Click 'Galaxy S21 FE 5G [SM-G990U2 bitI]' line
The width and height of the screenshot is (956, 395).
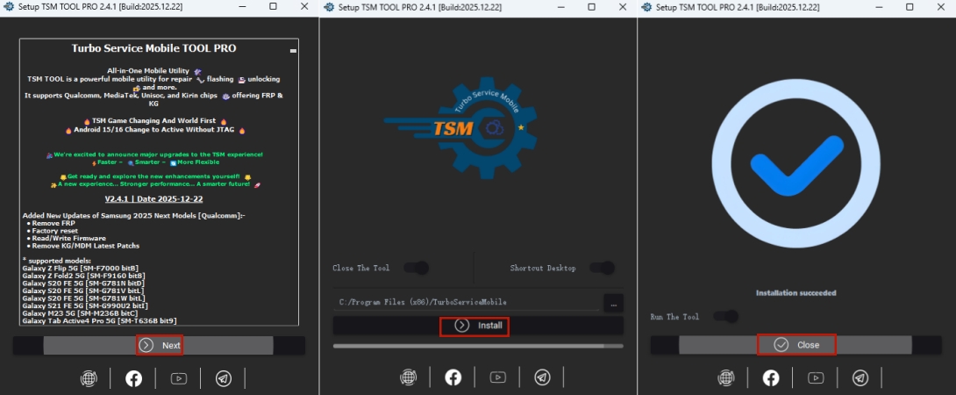[85, 305]
